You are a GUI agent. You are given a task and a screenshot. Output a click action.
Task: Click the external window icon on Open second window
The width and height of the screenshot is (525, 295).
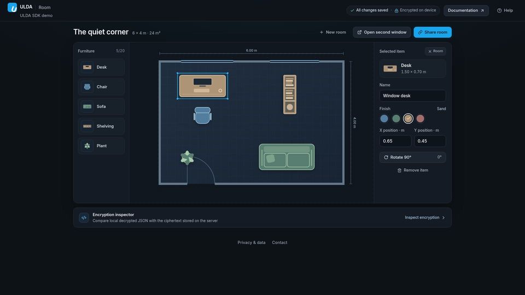pos(360,32)
